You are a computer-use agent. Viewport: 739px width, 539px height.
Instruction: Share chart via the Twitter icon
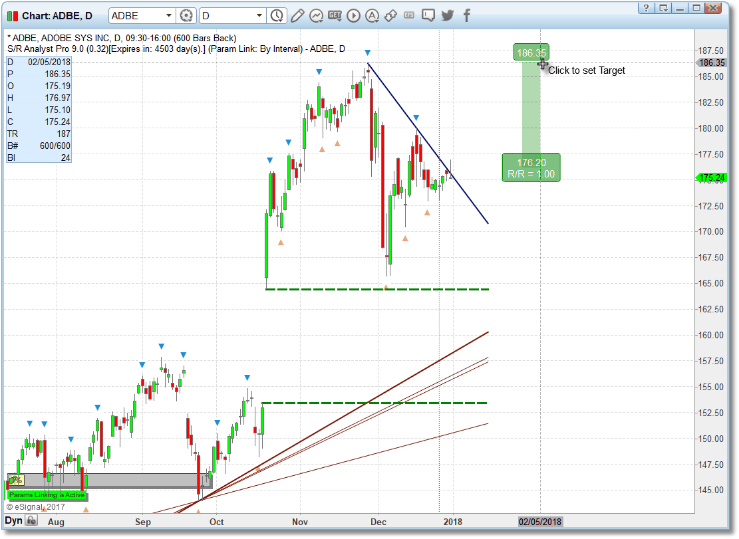447,15
